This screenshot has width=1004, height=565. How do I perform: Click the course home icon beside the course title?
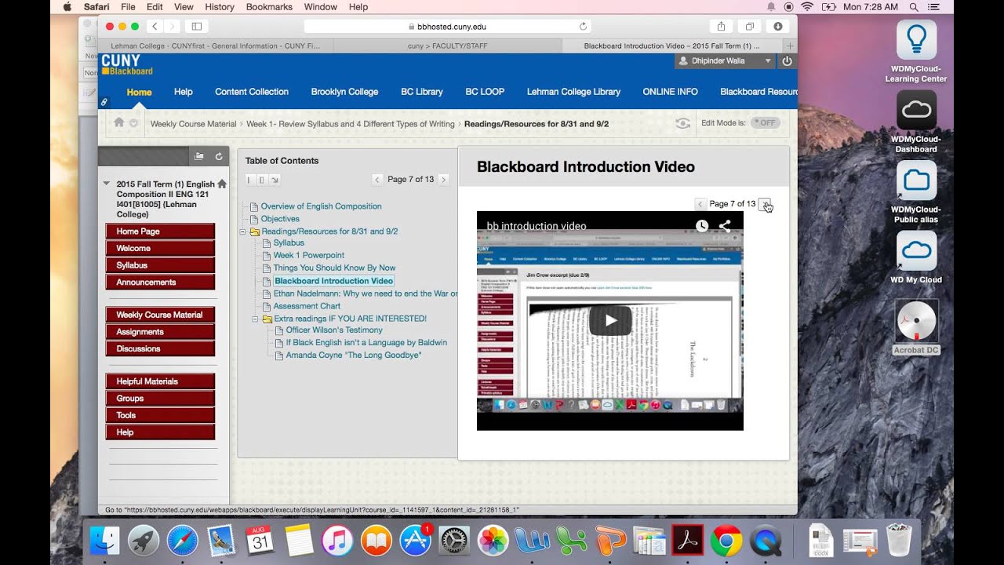[222, 184]
